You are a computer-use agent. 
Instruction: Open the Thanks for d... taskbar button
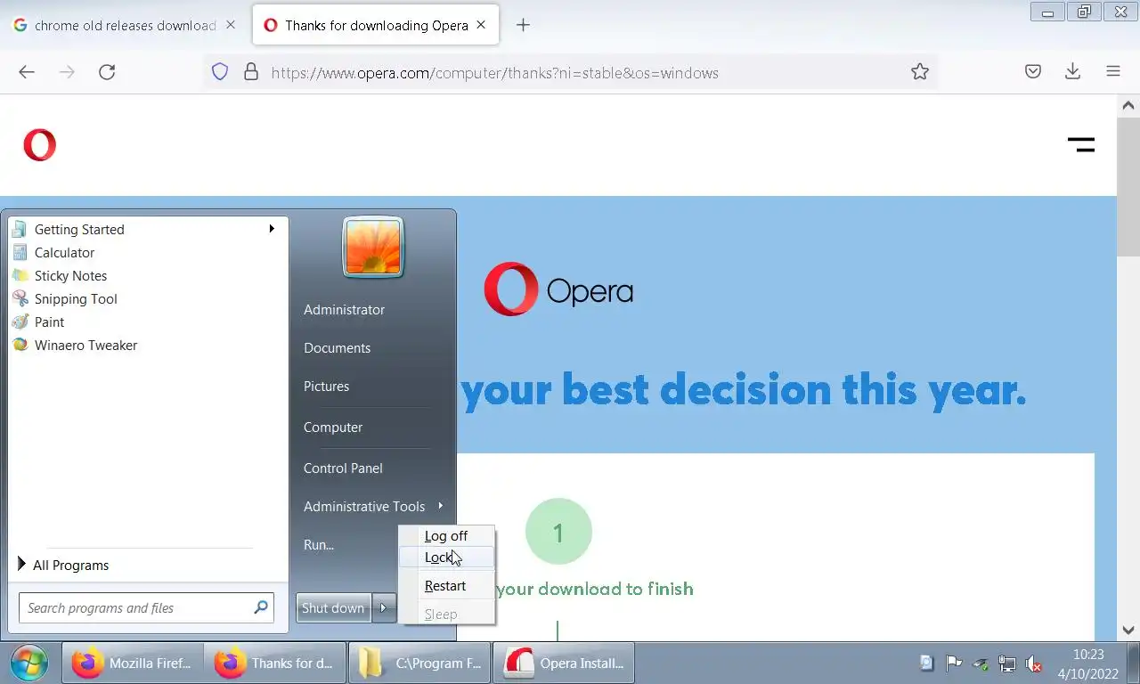click(x=275, y=663)
